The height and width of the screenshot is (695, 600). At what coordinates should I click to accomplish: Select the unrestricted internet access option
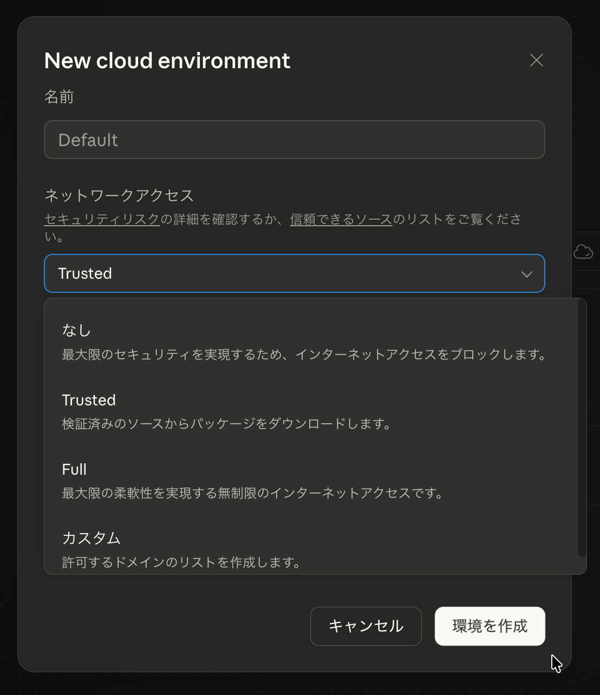point(303,480)
